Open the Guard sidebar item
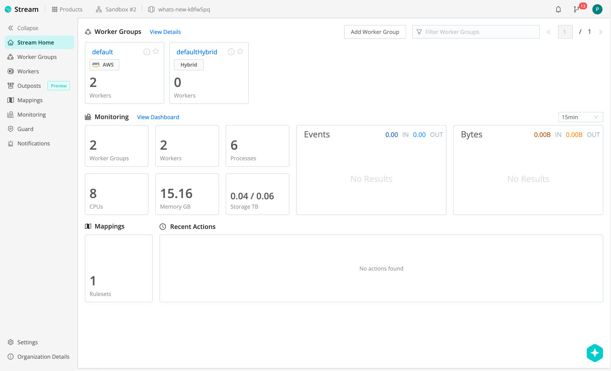The image size is (611, 371). tap(25, 129)
